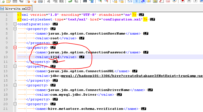Click the Save All toolbar icon

click(x=21, y=1)
